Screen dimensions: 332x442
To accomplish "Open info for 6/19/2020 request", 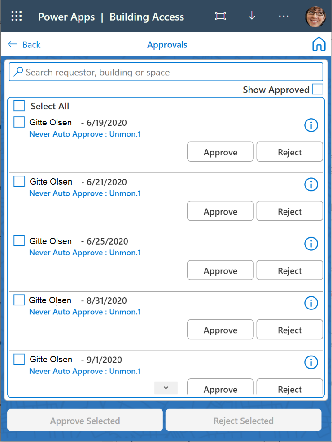I will [311, 125].
